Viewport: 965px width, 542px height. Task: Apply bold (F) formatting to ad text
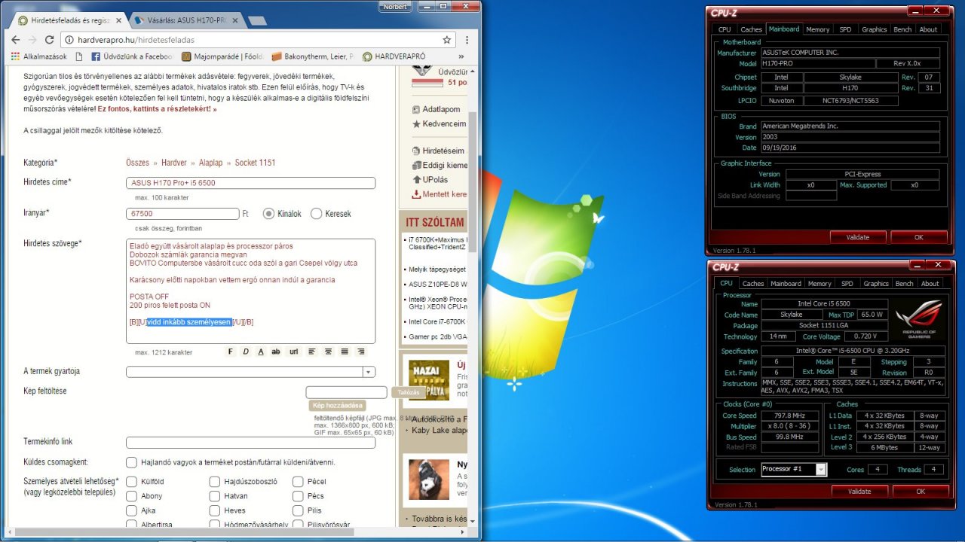click(231, 352)
